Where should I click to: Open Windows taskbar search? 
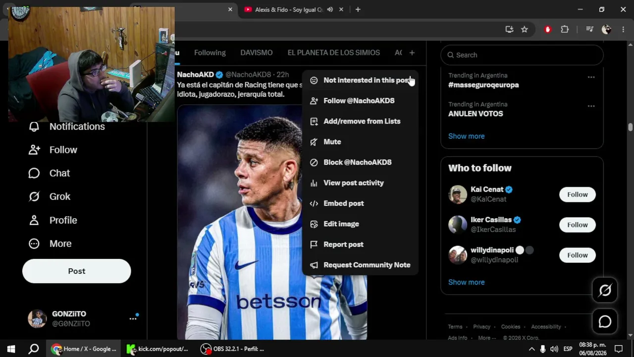point(34,349)
